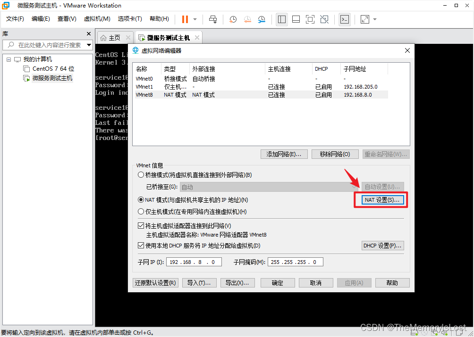
Task: Select the 桥接模式 radio button
Action: (141, 175)
